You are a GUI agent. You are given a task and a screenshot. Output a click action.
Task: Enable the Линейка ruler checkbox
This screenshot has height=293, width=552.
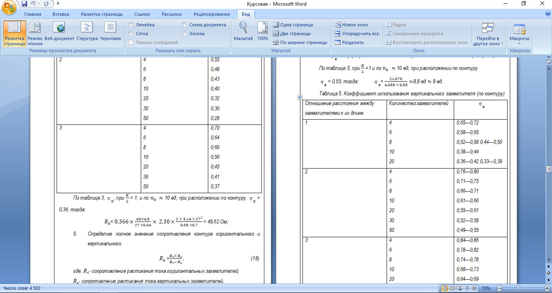click(131, 25)
